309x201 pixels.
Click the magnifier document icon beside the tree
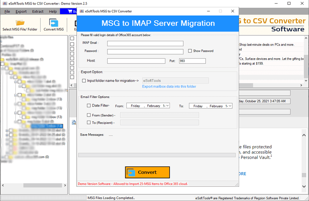coord(73,122)
